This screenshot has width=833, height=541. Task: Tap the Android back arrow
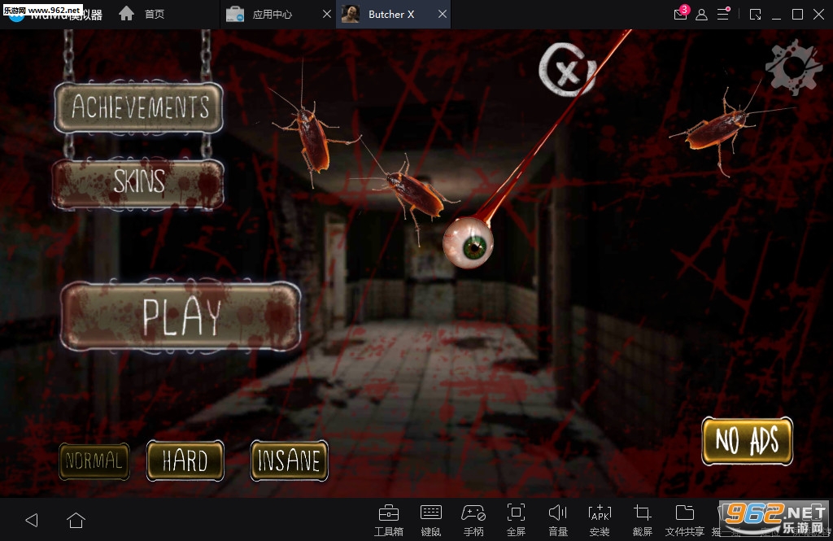point(32,520)
